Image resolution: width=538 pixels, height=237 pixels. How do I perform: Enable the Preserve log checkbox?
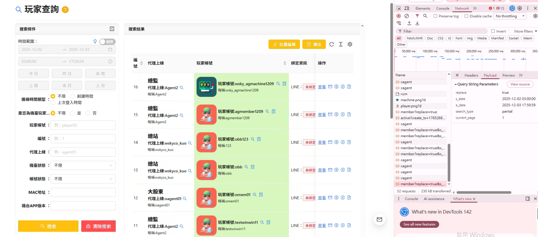click(435, 16)
